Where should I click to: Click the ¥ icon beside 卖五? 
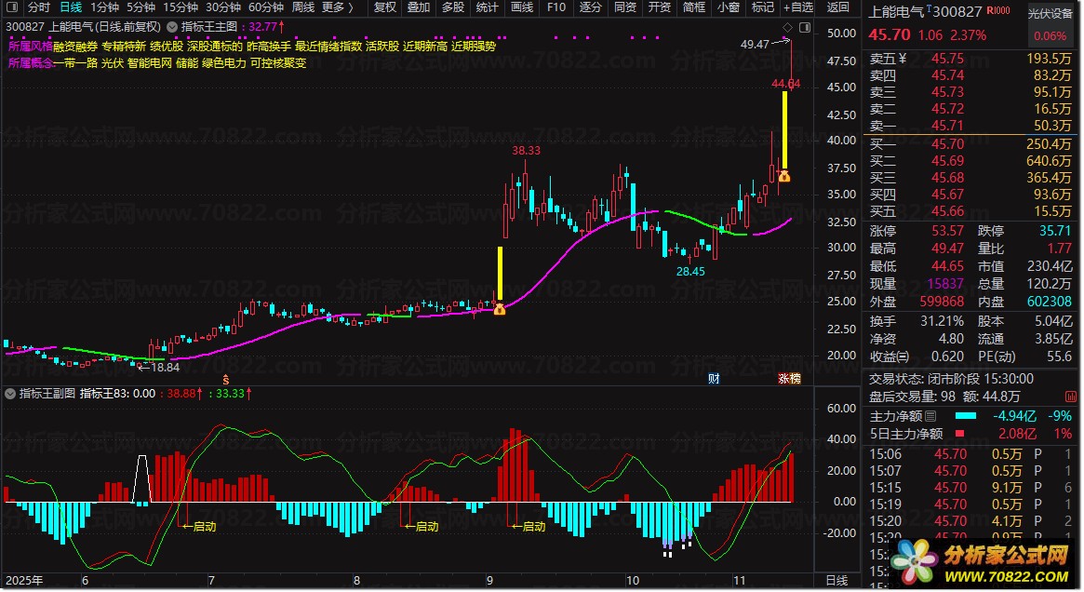point(903,59)
